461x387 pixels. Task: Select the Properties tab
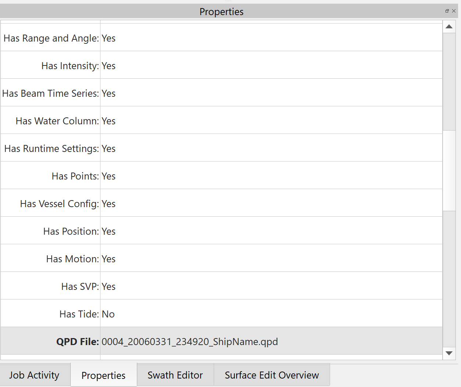coord(103,375)
